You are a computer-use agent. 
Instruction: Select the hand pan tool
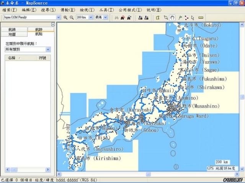tap(172, 18)
